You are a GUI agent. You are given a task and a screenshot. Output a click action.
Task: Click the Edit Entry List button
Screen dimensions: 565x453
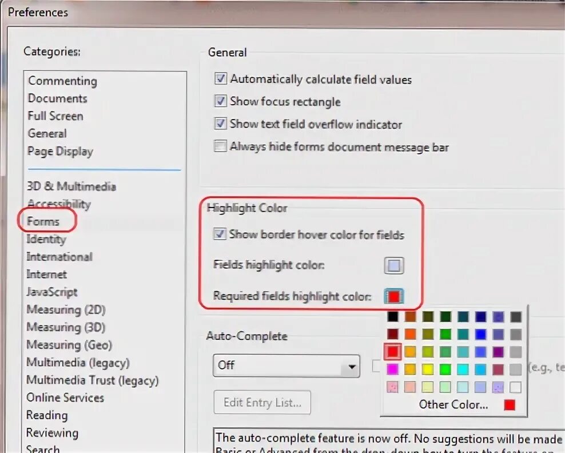click(x=262, y=402)
